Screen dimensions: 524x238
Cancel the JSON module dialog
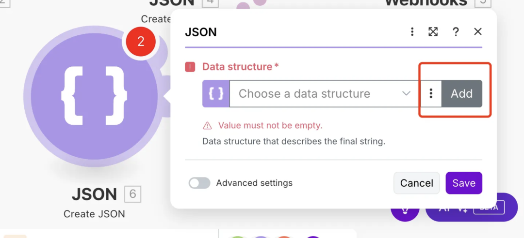(416, 183)
